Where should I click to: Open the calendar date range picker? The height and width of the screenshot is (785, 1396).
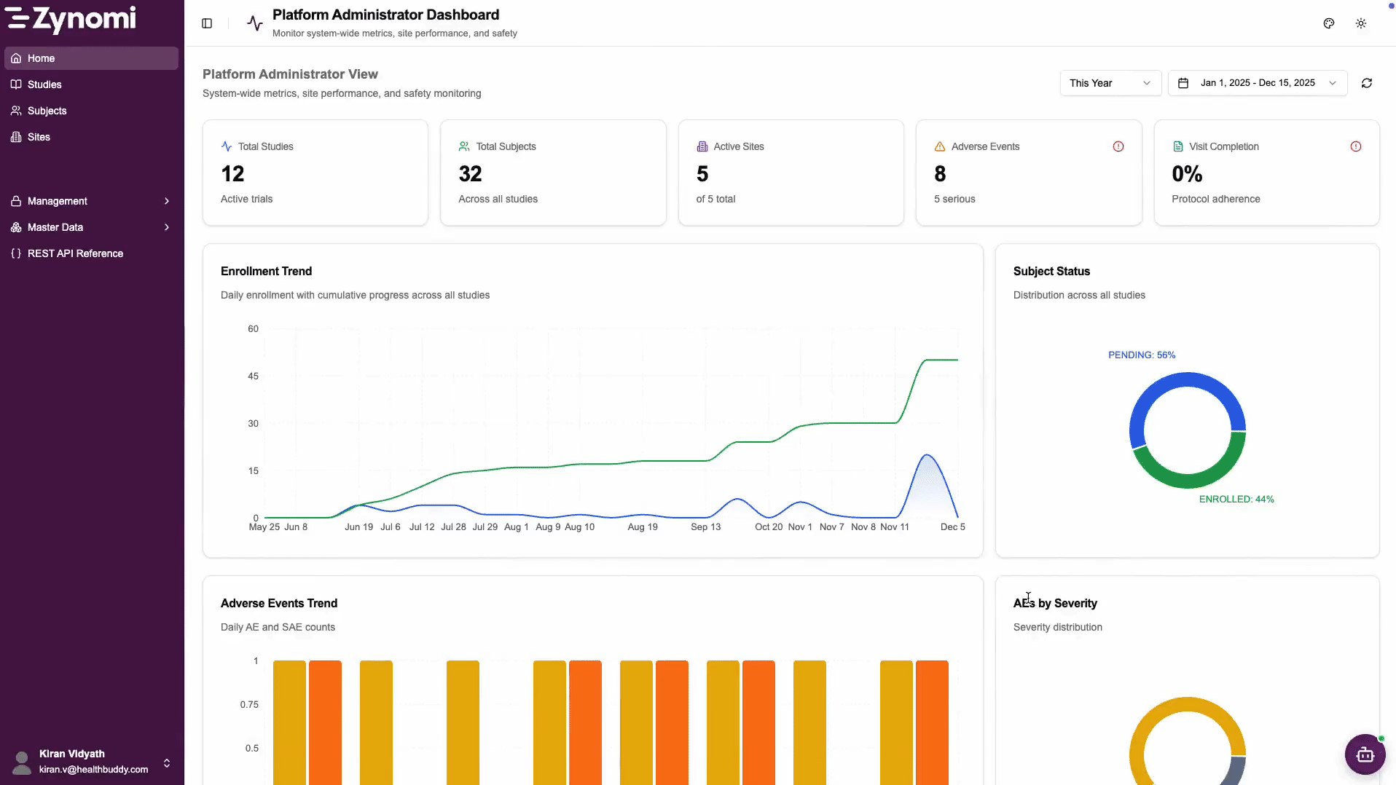pos(1258,83)
